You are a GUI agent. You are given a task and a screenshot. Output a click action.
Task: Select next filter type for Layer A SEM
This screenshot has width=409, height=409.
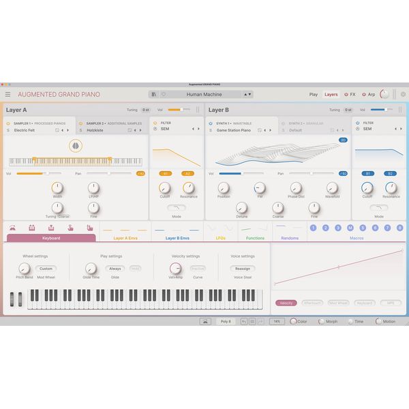pyautogui.click(x=198, y=129)
